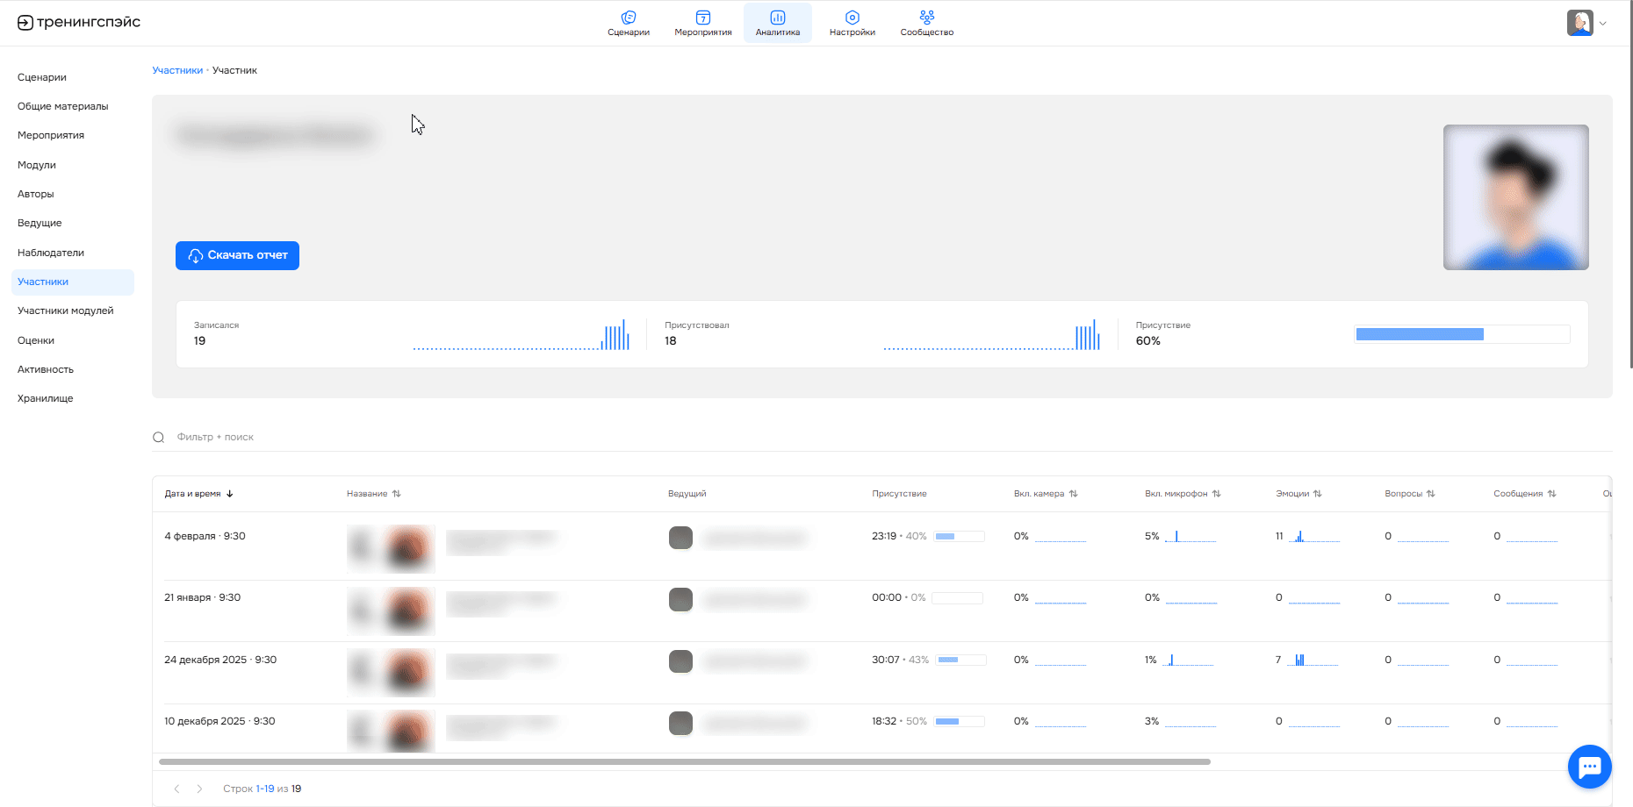The image size is (1633, 807).
Task: Sort the Вкл. камера column
Action: (x=1074, y=494)
